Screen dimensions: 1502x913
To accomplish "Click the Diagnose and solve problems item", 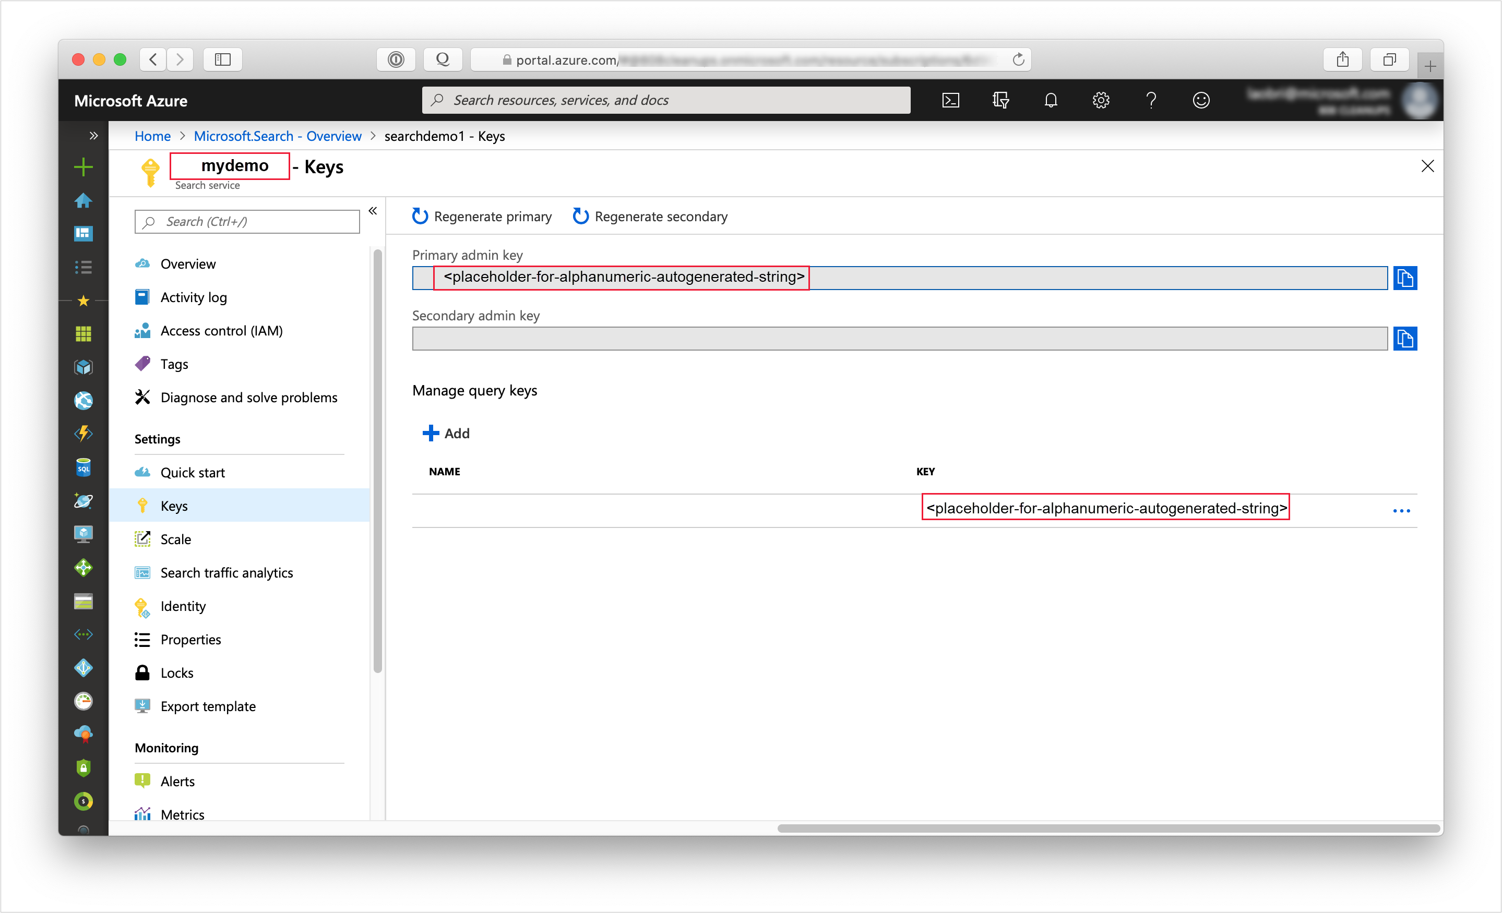I will point(249,397).
